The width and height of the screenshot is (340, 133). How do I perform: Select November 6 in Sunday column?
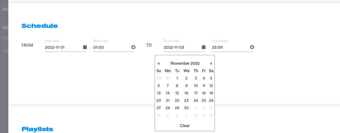pyautogui.click(x=159, y=86)
